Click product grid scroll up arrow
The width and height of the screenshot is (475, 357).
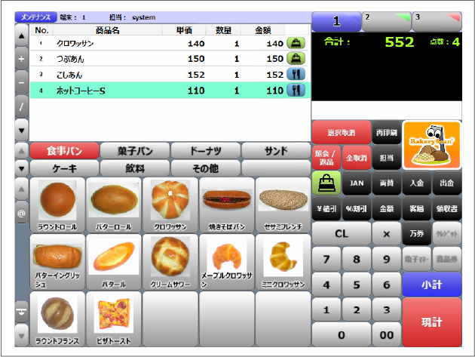(22, 189)
